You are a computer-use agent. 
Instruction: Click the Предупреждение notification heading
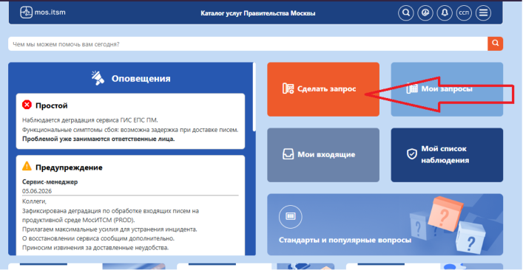69,167
